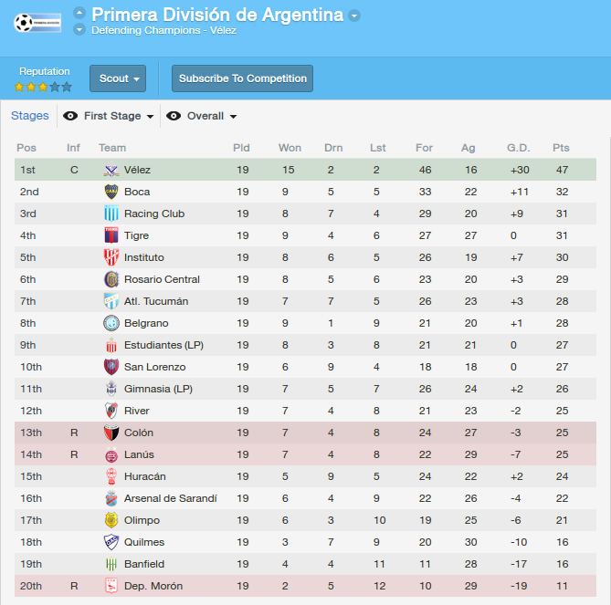
Task: Open the First Stage dropdown
Action: [x=119, y=116]
